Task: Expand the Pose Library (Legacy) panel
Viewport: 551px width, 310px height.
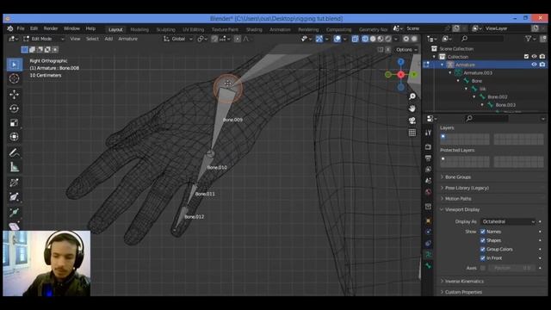Action: coord(467,188)
